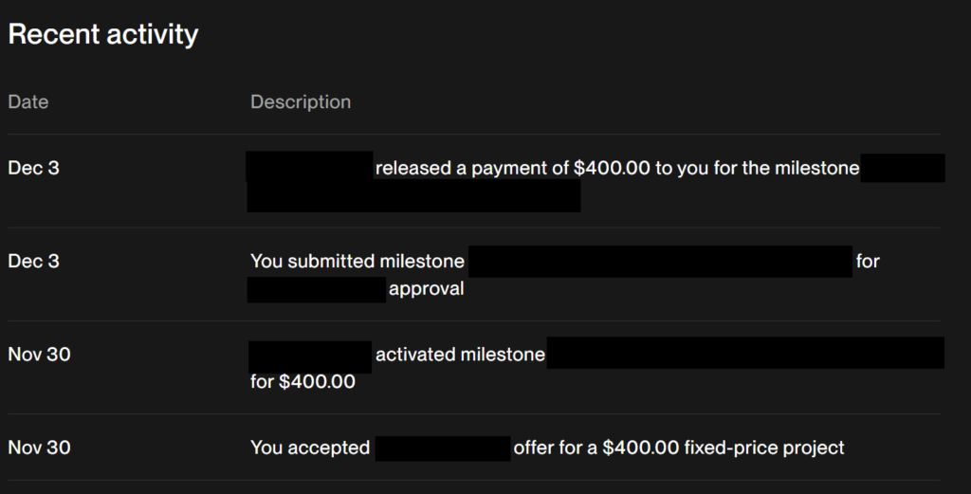The height and width of the screenshot is (494, 971).
Task: Click the "Recent activity" heading
Action: pos(103,35)
